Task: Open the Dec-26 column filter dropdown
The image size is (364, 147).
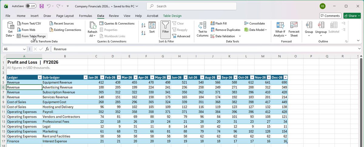Action: tap(285, 77)
